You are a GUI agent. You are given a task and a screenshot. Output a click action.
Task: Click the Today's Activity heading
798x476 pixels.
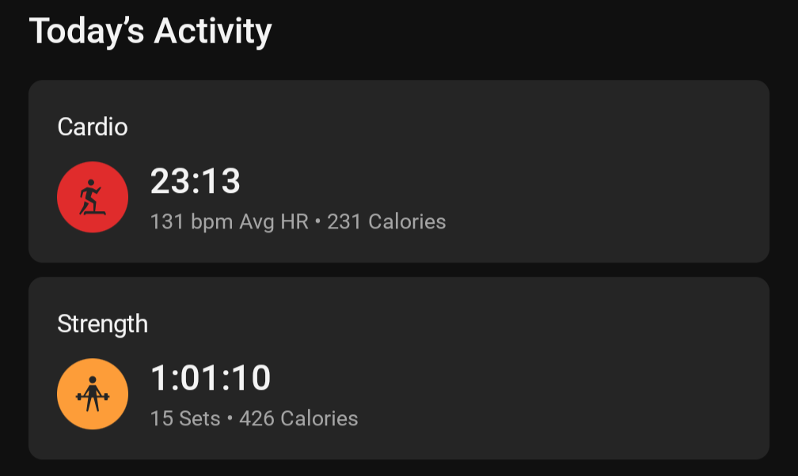[150, 32]
